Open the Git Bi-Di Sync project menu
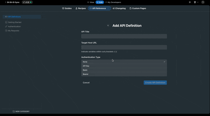The height and width of the screenshot is (116, 210). coord(12,2)
